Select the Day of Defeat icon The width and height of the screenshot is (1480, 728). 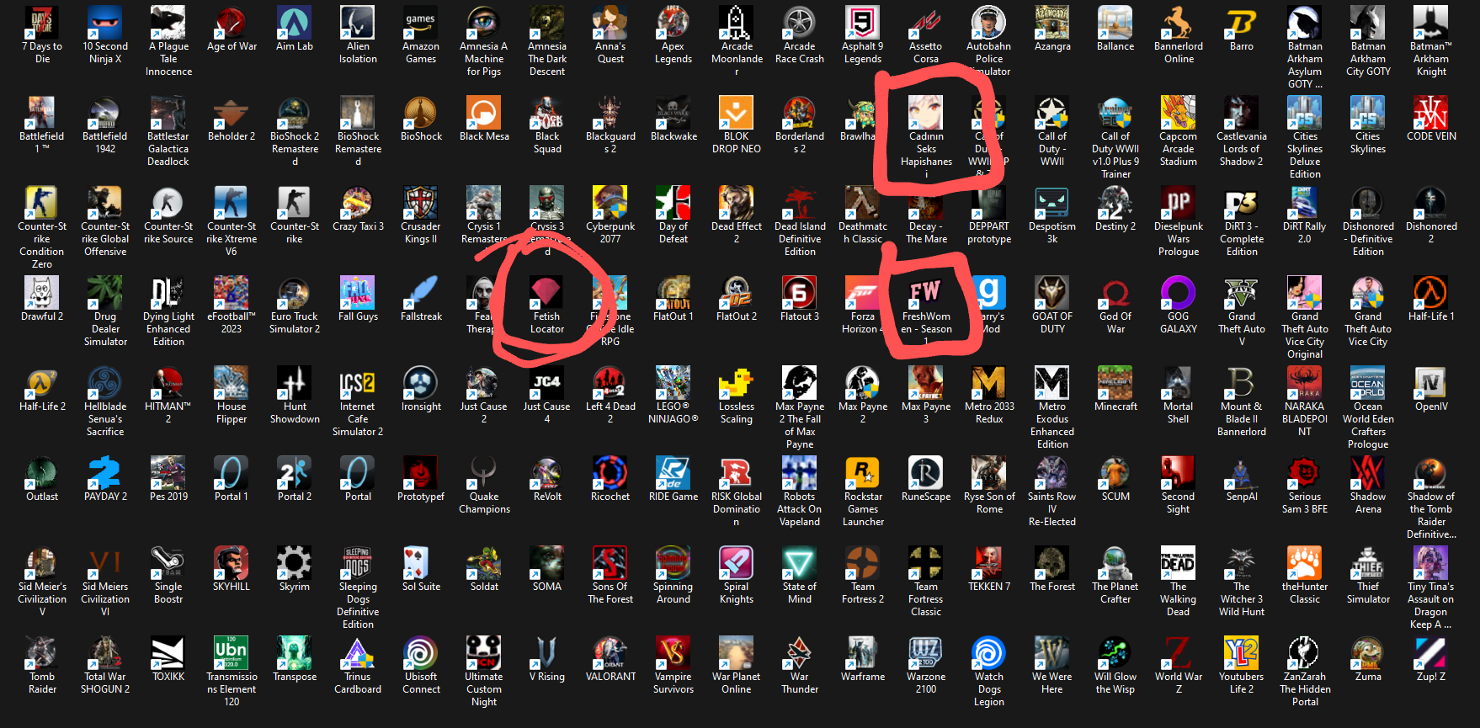pyautogui.click(x=673, y=202)
